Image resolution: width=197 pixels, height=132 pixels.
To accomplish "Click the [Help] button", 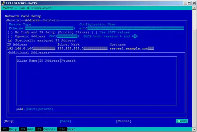I will pyautogui.click(x=9, y=121).
